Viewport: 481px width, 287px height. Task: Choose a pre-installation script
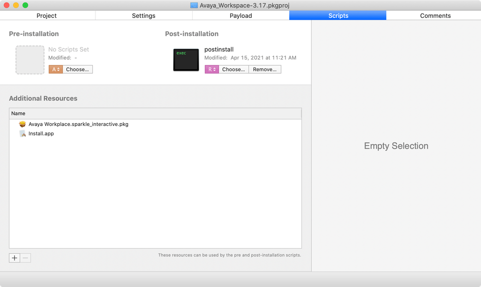click(78, 69)
